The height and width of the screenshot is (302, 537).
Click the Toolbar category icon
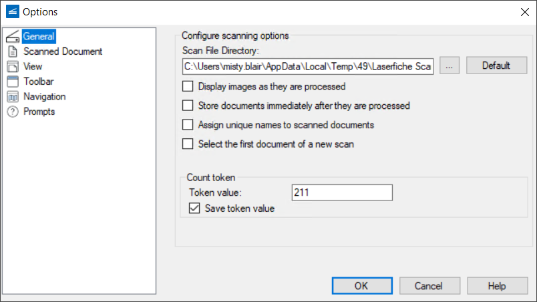click(x=13, y=82)
